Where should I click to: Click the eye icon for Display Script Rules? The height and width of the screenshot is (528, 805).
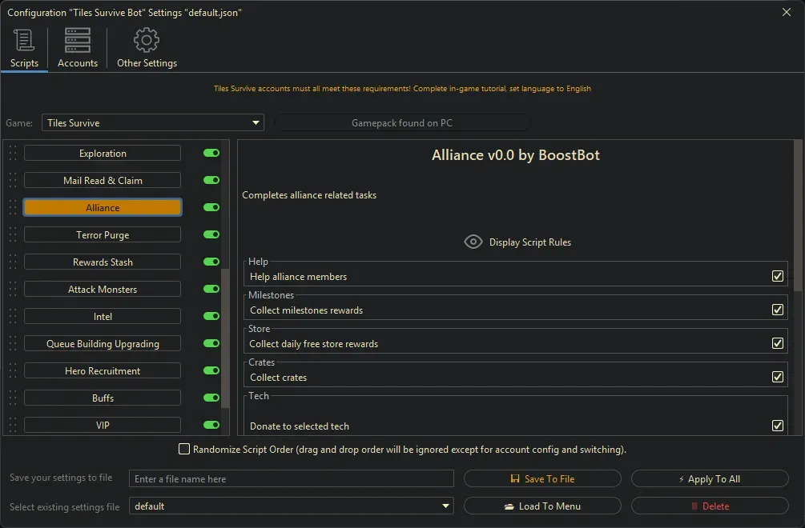pos(473,242)
